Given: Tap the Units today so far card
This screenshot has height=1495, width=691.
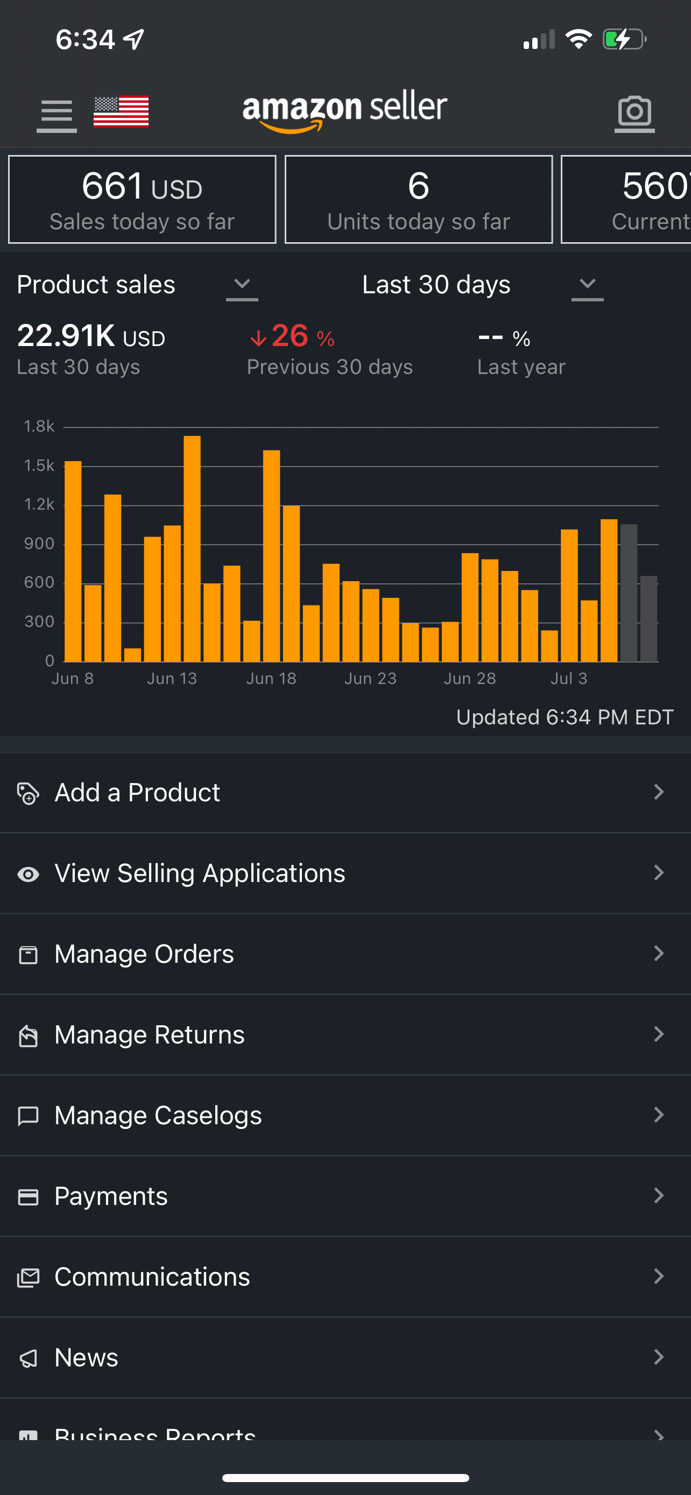Looking at the screenshot, I should 418,200.
